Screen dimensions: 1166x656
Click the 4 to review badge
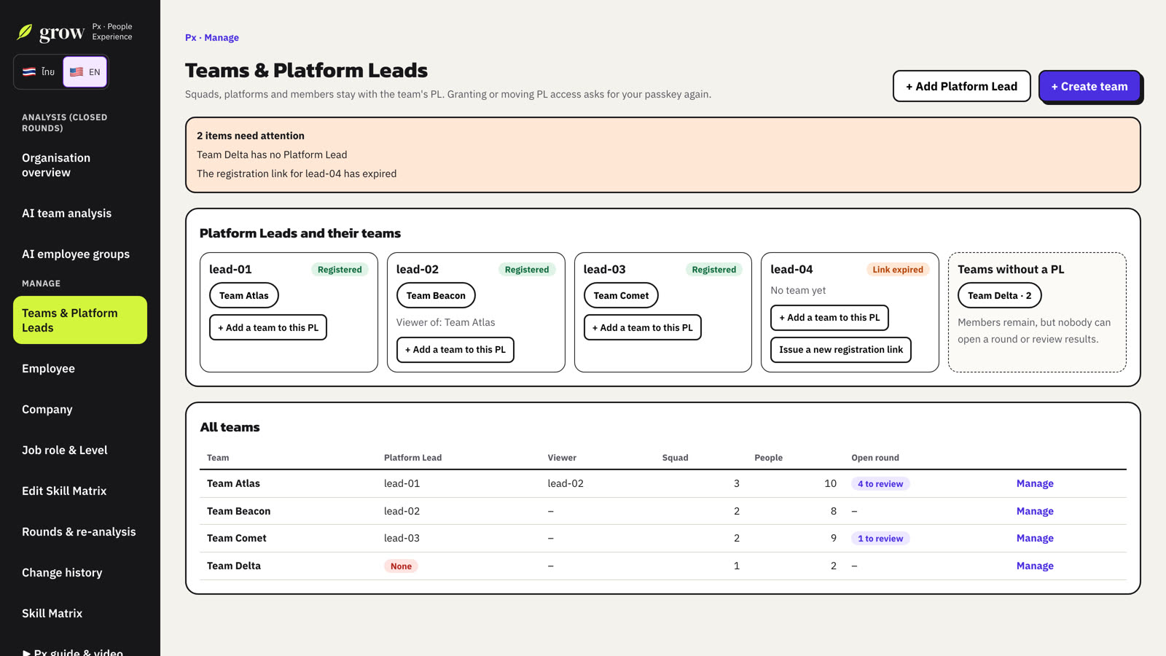click(880, 484)
